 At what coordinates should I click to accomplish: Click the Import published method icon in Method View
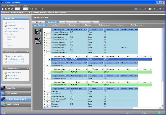6,29
